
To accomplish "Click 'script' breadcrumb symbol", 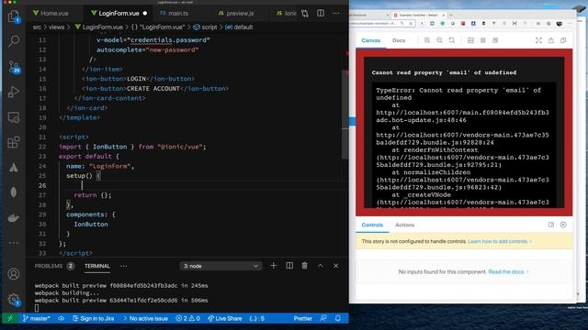I will click(x=205, y=27).
